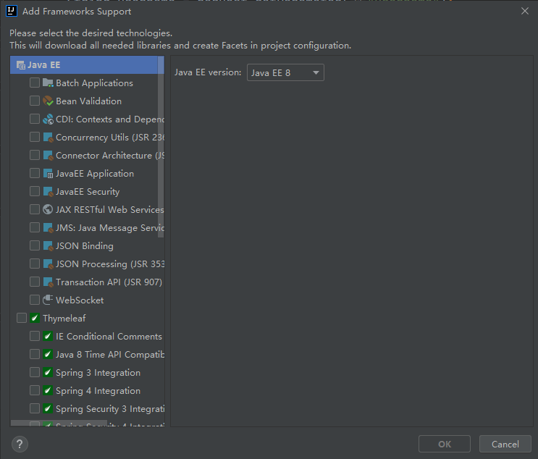Click the Java 8 Time API leaf icon
Screen dimensions: 538x459
48,354
